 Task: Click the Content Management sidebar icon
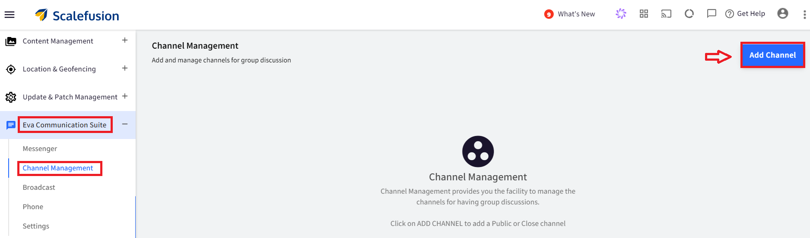[x=11, y=41]
